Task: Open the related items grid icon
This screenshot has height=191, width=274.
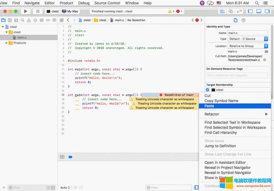Action: tap(62, 20)
